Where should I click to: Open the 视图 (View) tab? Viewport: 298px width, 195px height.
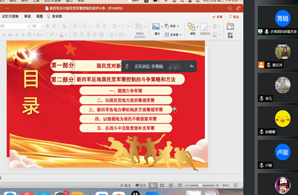click(40, 16)
